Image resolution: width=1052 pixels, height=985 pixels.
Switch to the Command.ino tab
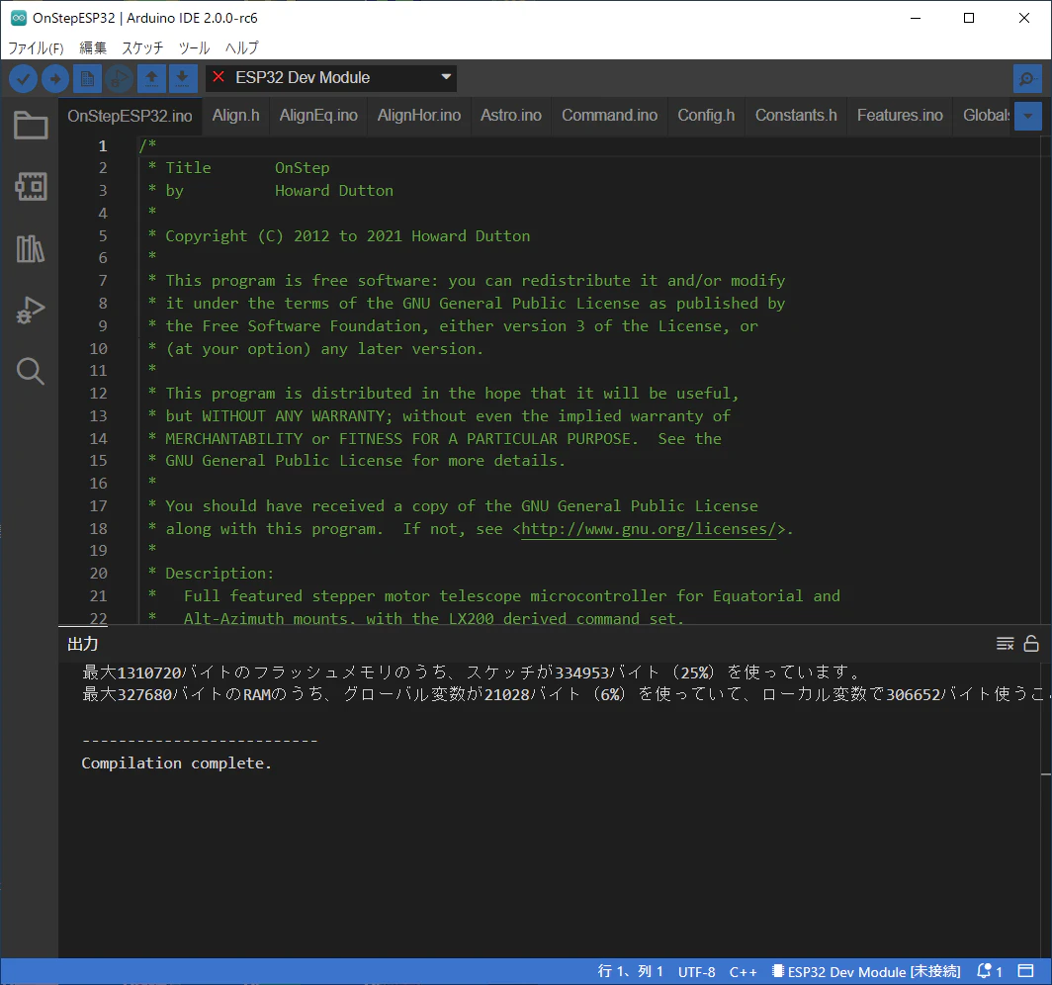[610, 116]
